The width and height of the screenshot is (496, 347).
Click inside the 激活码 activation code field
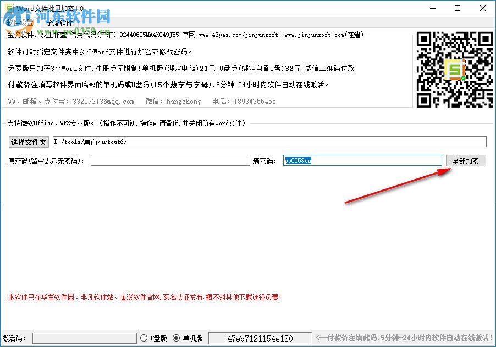pos(84,338)
